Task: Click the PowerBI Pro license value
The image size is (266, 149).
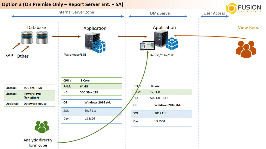Action: 32,96
